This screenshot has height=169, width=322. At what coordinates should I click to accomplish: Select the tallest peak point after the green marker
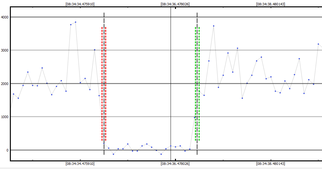point(213,26)
